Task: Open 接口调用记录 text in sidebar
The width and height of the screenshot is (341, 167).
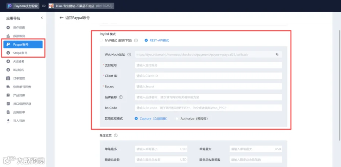Action: pos(22,104)
